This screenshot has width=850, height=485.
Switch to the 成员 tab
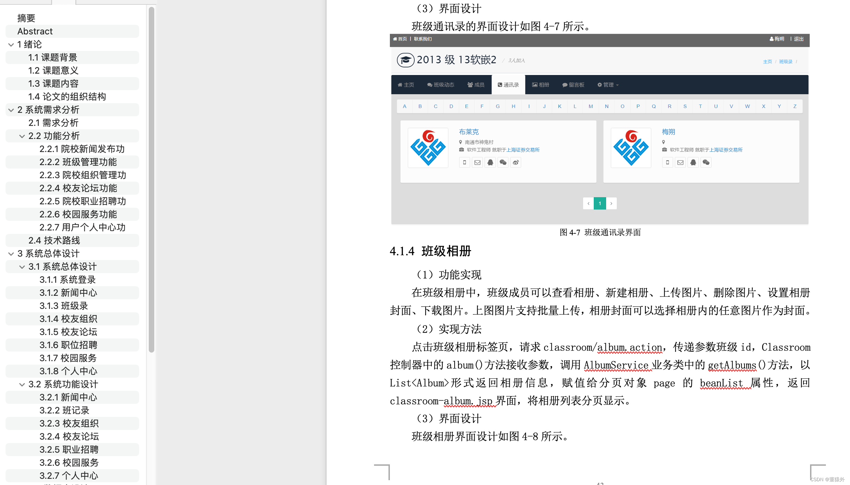(476, 85)
